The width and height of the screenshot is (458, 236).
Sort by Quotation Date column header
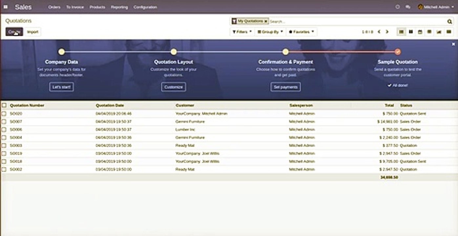(110, 105)
